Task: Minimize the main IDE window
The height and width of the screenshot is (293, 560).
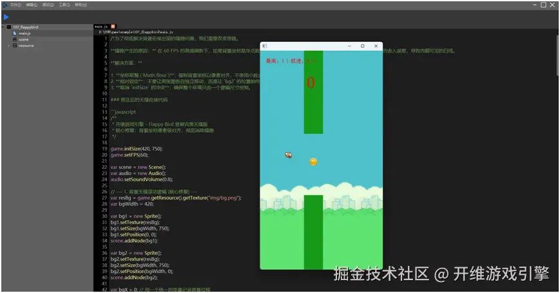Action: [x=535, y=5]
